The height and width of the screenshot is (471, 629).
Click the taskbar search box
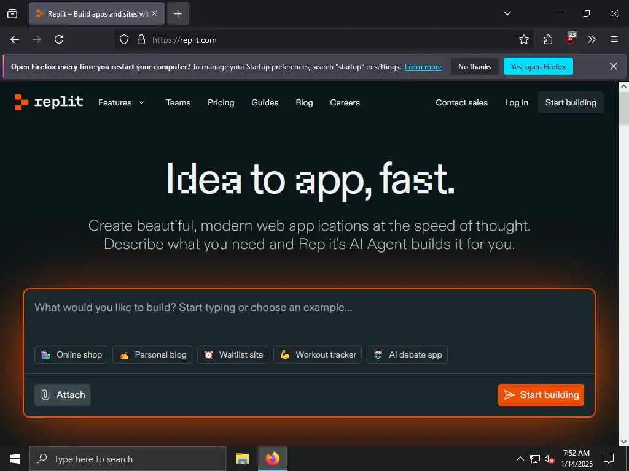pyautogui.click(x=128, y=459)
